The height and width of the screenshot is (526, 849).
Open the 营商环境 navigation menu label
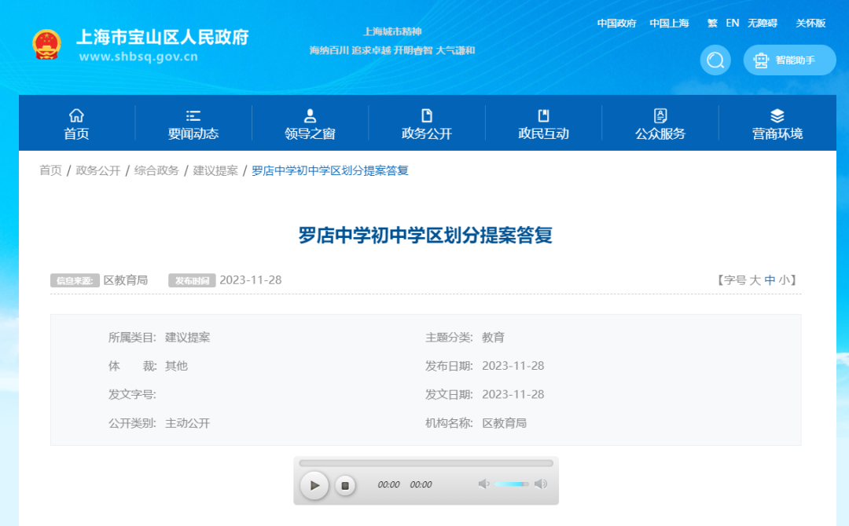coord(777,133)
